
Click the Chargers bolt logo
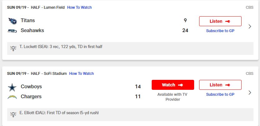click(x=12, y=97)
